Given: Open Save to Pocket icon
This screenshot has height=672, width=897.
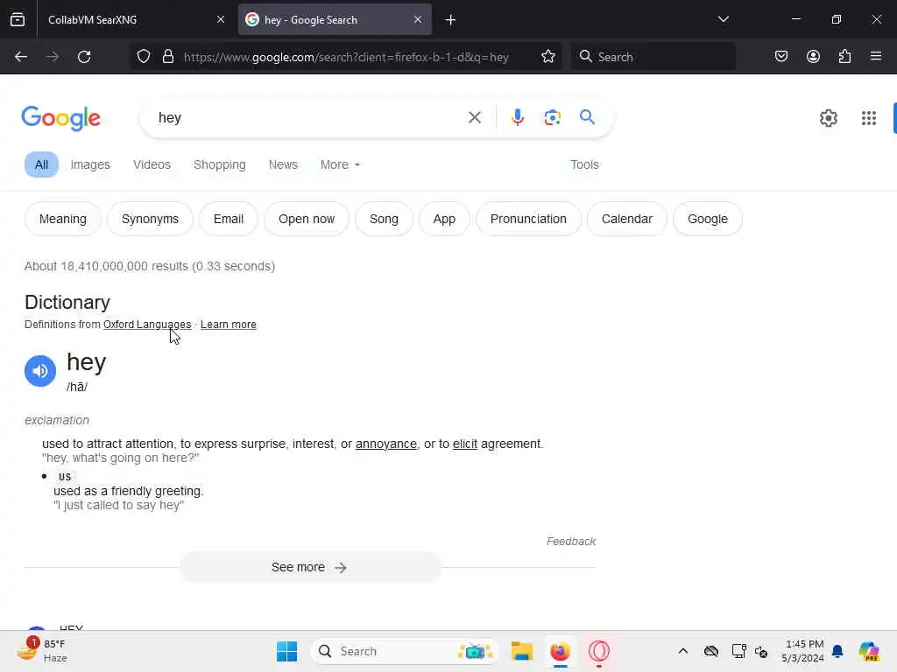Looking at the screenshot, I should pos(780,57).
